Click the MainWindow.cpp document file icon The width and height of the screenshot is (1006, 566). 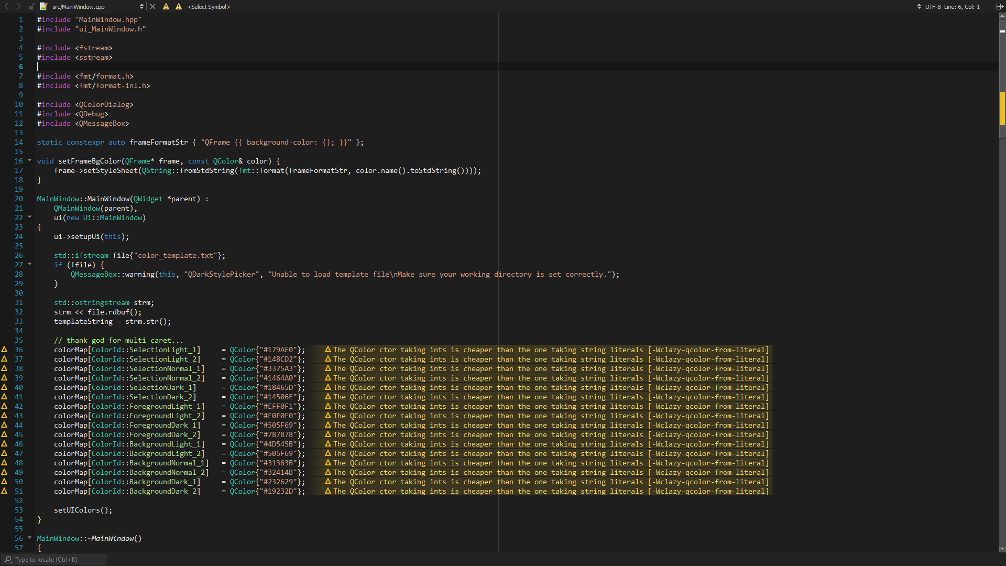pos(43,6)
